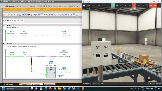Switch to the Overview tab
The width and height of the screenshot is (162, 91).
tap(25, 84)
